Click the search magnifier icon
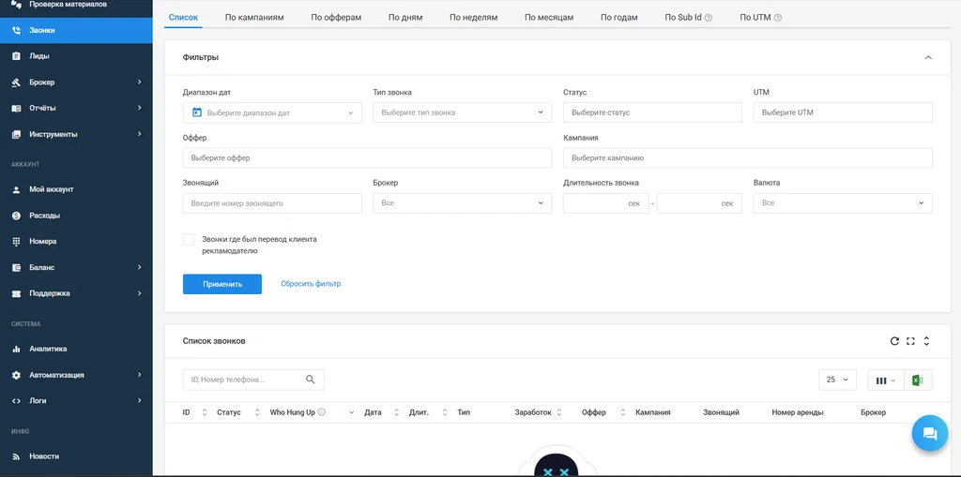961x477 pixels. 311,380
